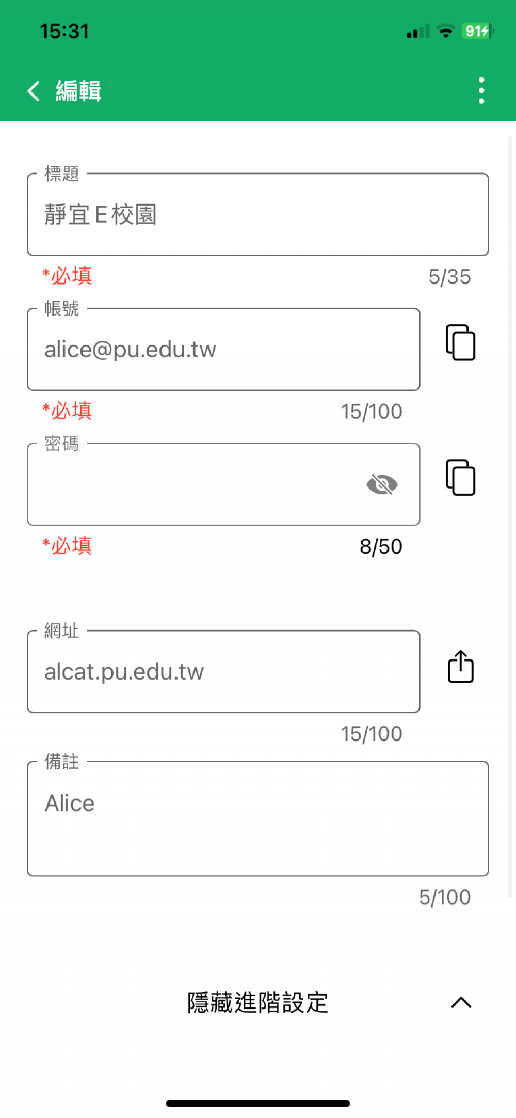The image size is (516, 1118).
Task: Click the page scrollbar on right edge
Action: [x=509, y=516]
